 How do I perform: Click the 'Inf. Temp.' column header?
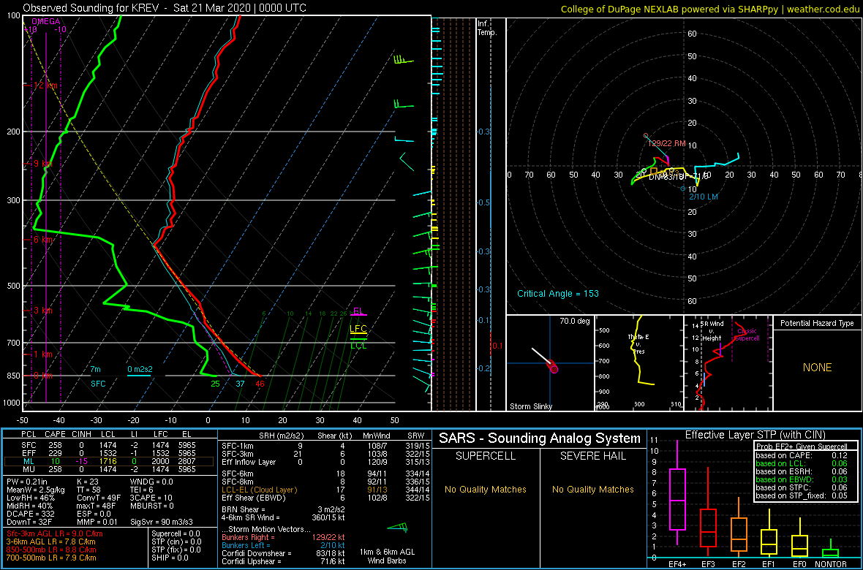click(x=488, y=28)
